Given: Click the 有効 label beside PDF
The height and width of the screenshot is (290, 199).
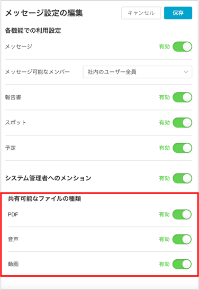Looking at the screenshot, I should point(165,214).
